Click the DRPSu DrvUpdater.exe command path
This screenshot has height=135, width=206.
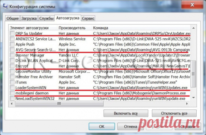[x=142, y=33]
